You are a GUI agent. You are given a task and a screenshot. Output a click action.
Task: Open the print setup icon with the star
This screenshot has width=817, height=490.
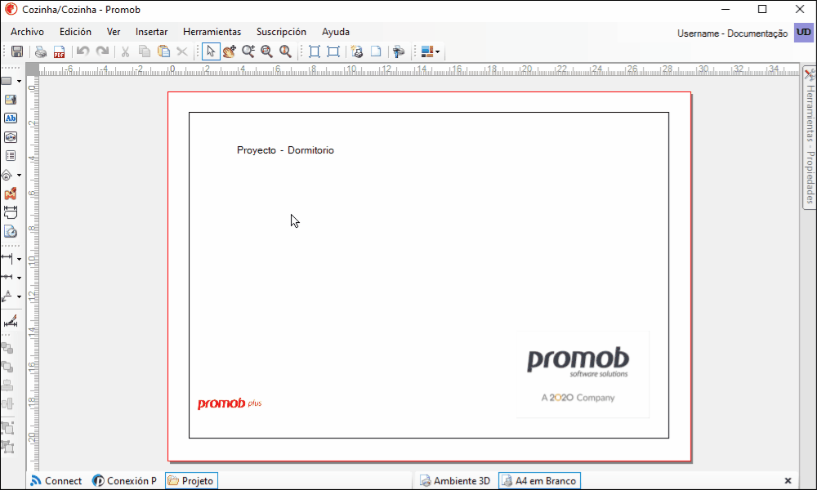(x=357, y=51)
